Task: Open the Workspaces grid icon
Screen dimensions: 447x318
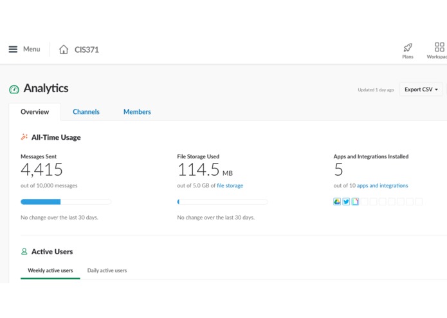Action: tap(439, 47)
